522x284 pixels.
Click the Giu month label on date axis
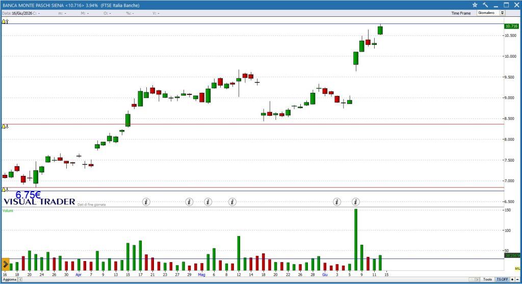click(x=325, y=275)
